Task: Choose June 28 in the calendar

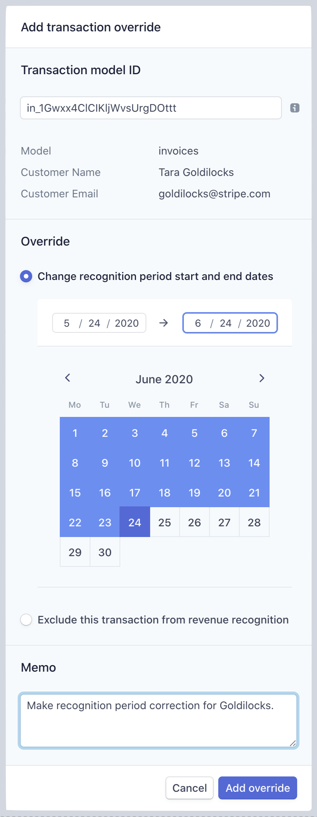Action: point(254,522)
